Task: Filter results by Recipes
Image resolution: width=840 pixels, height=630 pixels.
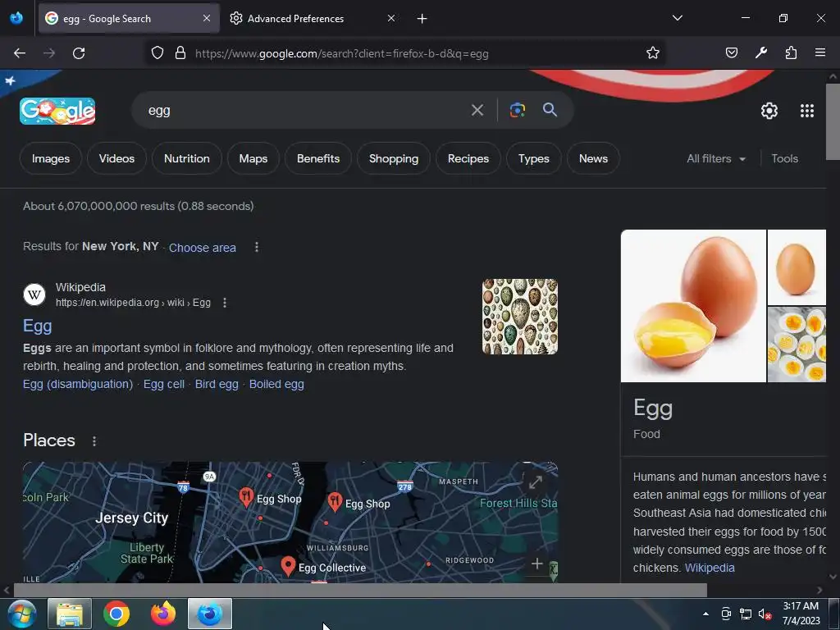Action: 468,158
